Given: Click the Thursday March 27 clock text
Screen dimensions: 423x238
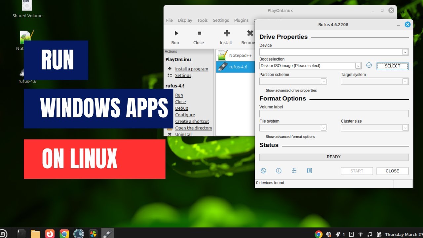Looking at the screenshot, I should 404,234.
